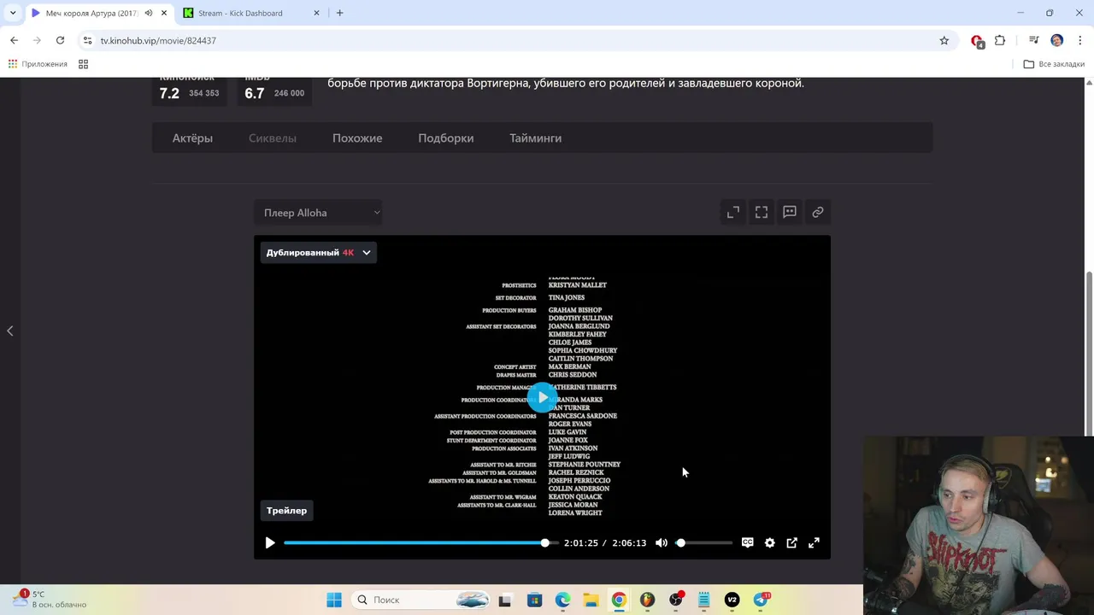Switch to the Сиквелы tab
Viewport: 1094px width, 615px height.
pos(273,138)
